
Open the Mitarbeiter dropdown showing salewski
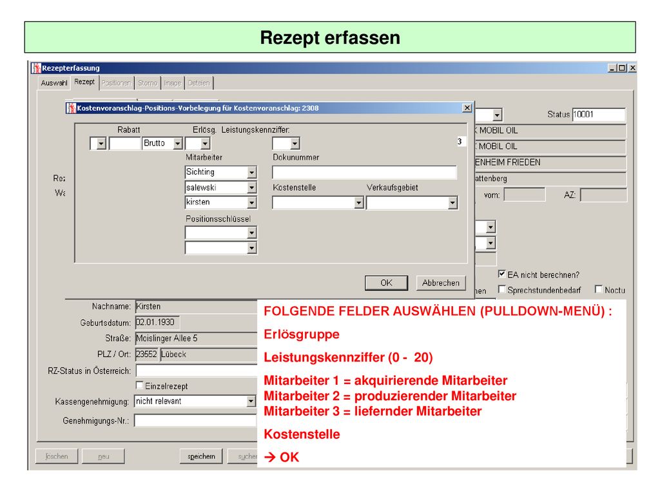(x=251, y=188)
